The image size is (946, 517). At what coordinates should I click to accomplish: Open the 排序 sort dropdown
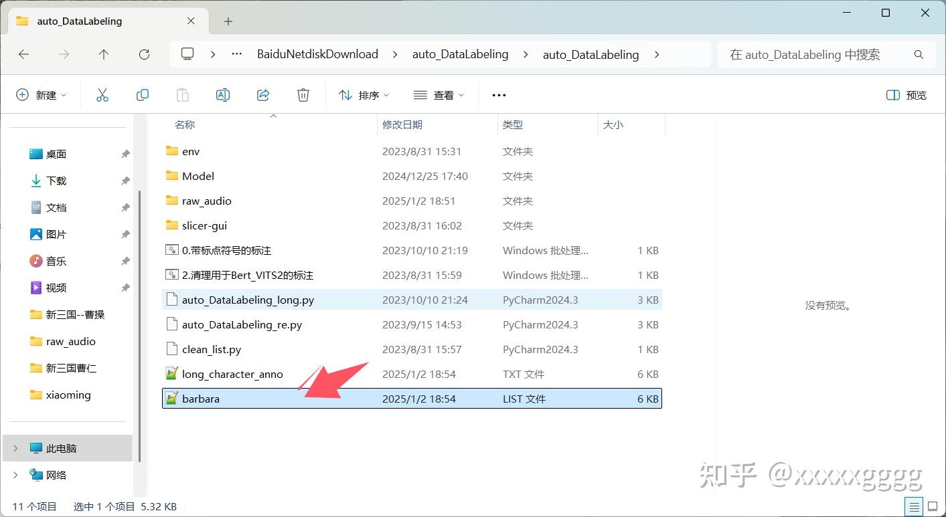tap(363, 94)
